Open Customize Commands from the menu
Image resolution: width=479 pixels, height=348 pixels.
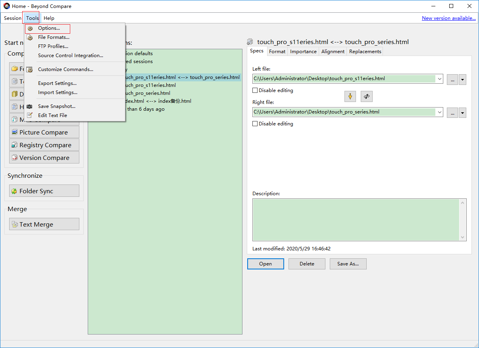coord(65,69)
